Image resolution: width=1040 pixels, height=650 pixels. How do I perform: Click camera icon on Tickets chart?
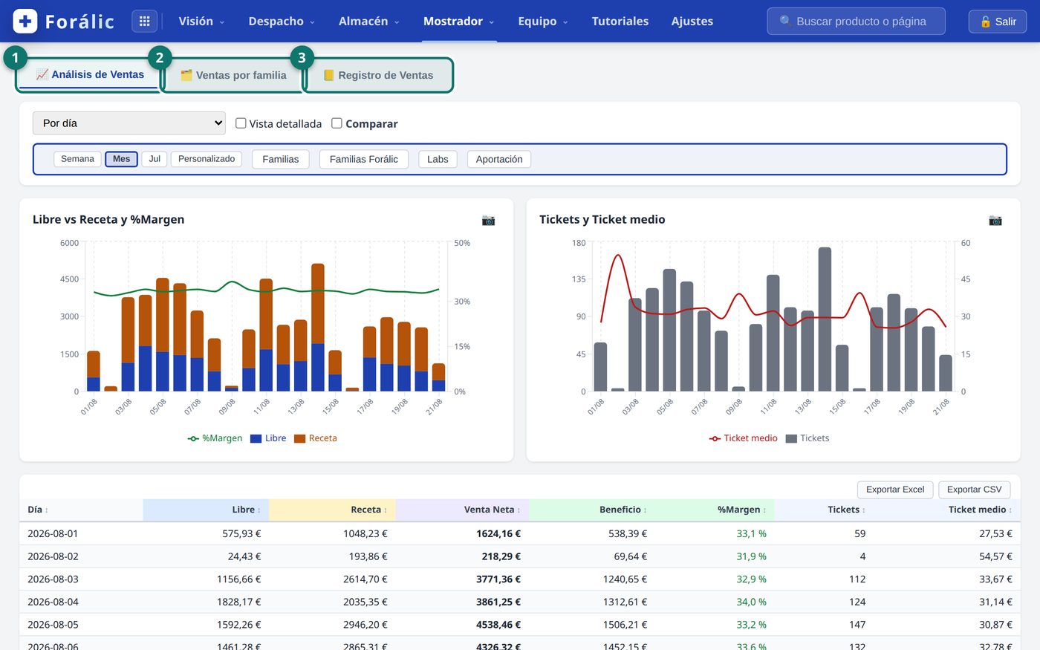click(995, 220)
